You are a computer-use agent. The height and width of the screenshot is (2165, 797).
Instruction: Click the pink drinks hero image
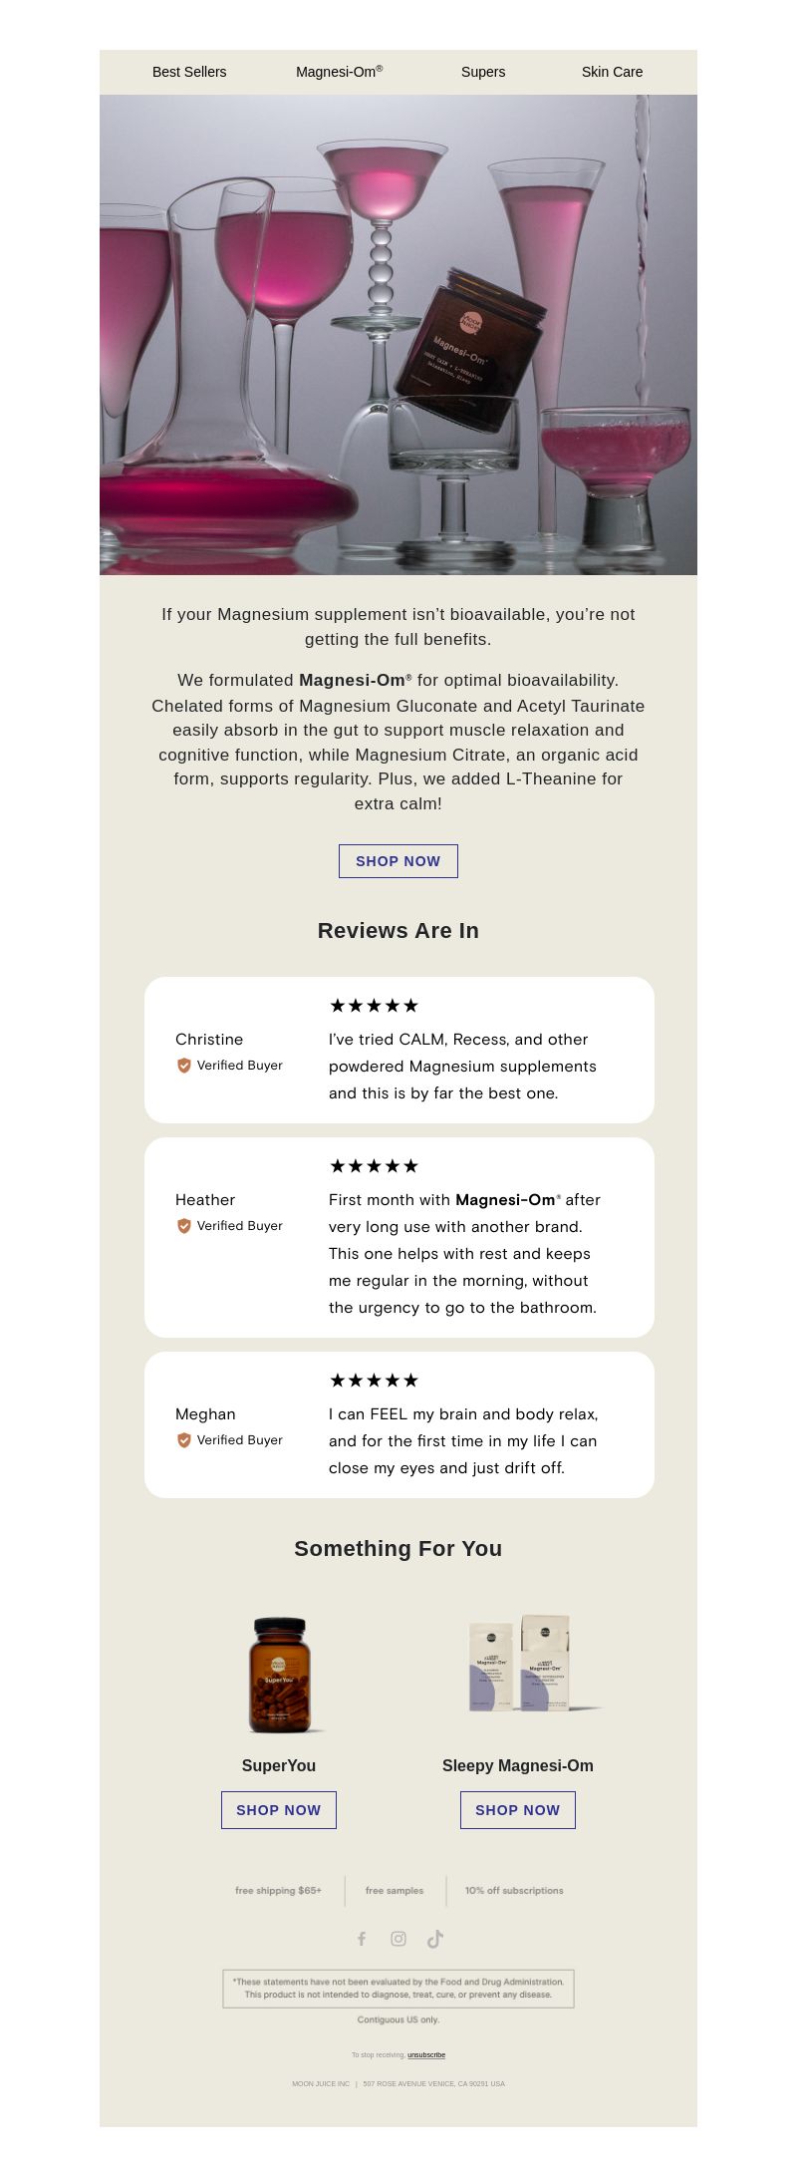[x=398, y=335]
